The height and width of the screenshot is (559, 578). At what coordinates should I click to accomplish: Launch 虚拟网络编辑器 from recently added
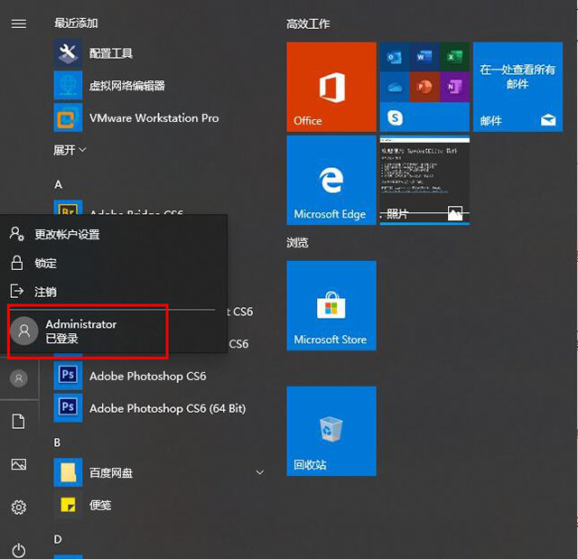point(69,86)
